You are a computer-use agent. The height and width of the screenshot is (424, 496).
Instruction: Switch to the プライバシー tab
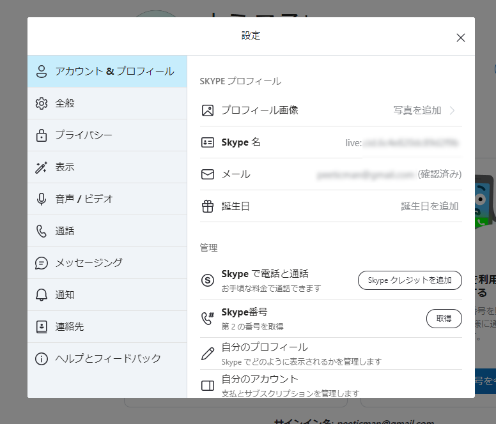(107, 135)
